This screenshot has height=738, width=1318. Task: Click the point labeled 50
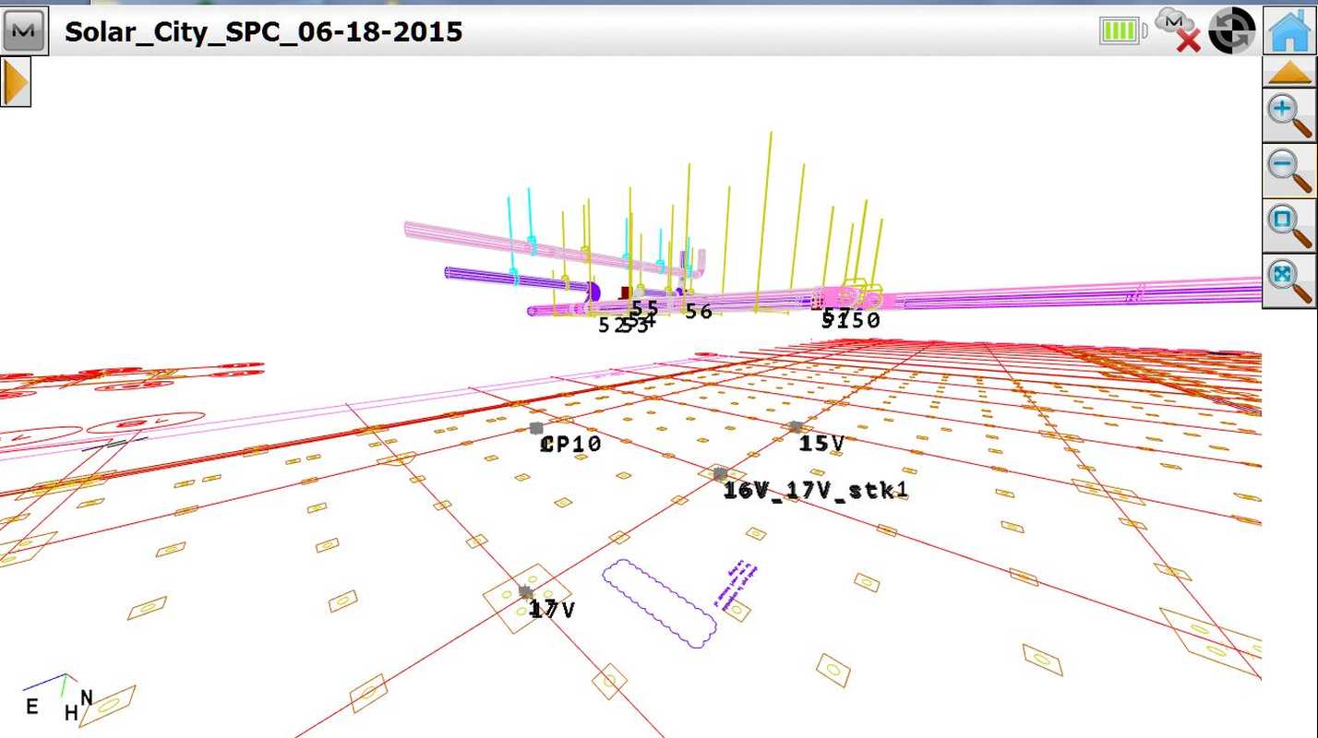(866, 320)
